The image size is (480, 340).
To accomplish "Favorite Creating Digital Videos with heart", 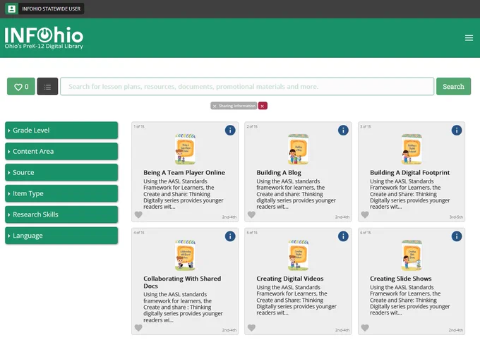I will pos(251,328).
